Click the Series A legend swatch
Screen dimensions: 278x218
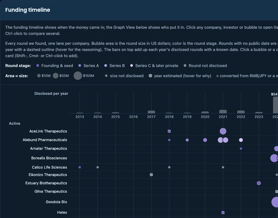(80, 65)
